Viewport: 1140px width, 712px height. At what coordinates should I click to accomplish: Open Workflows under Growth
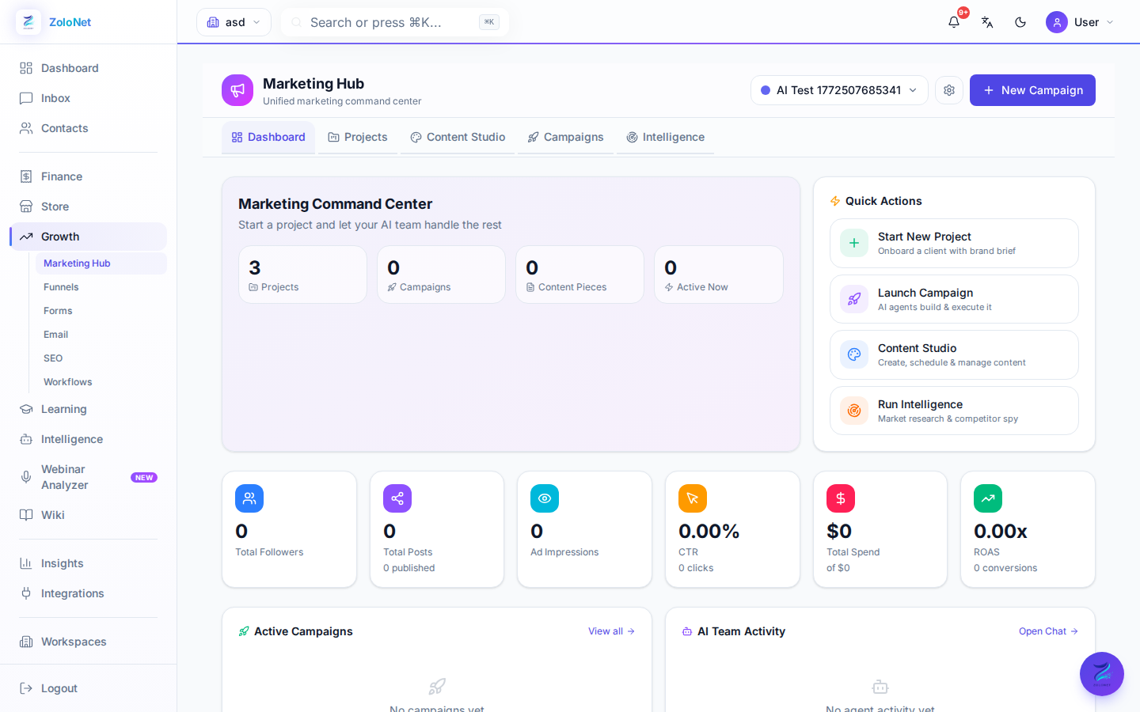[x=101, y=382]
